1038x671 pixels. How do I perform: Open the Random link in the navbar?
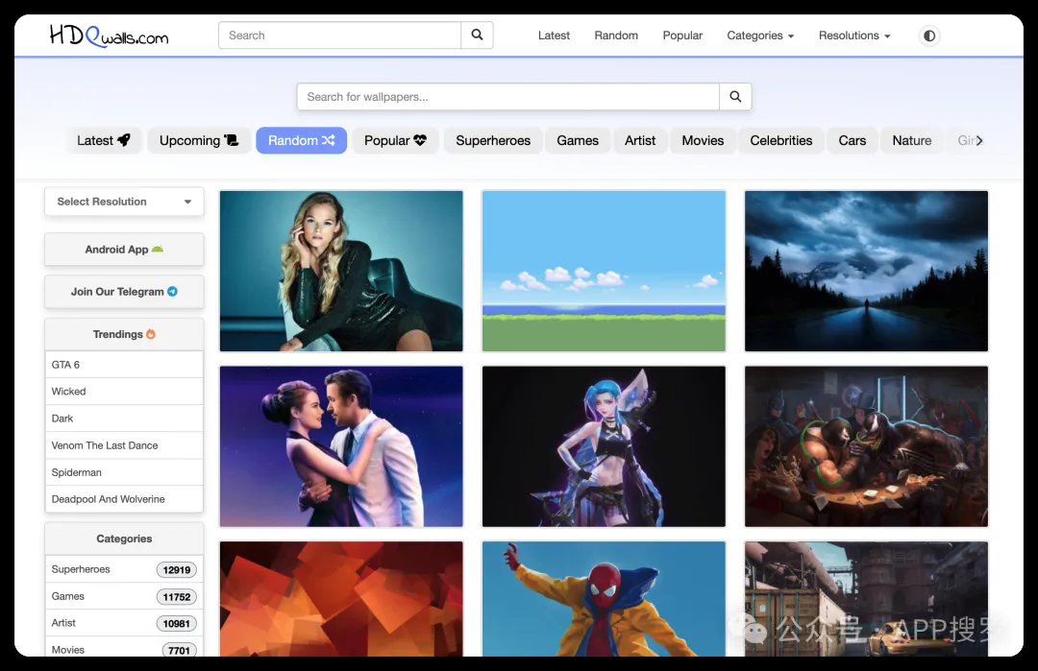point(616,36)
